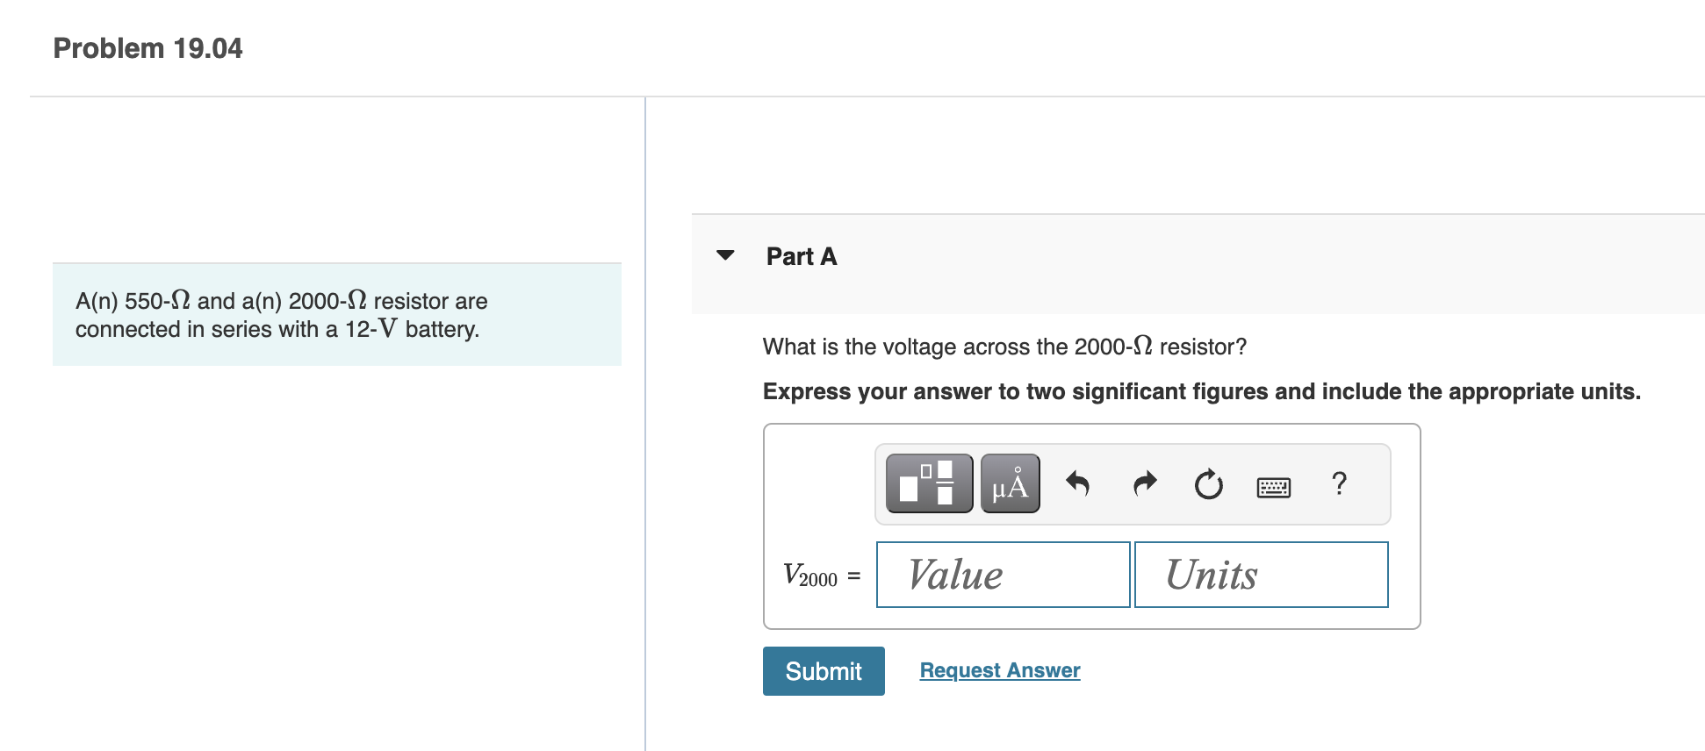This screenshot has width=1705, height=751.
Task: Select the Problem 19.04 title
Action: pos(147,48)
